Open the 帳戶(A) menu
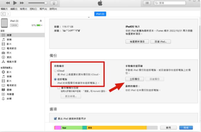Image resolution: width=201 pixels, height=132 pixels. click(x=43, y=9)
